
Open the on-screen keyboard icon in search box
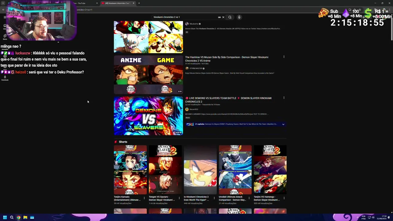point(219,17)
